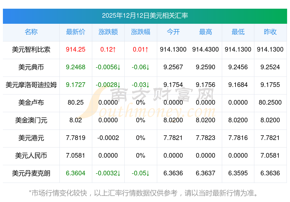Open the 美金卢布 currency name
This screenshot has width=290, height=202.
pyautogui.click(x=31, y=103)
